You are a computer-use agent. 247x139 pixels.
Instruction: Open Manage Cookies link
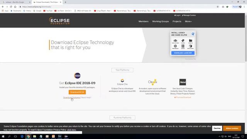[x=189, y=15]
